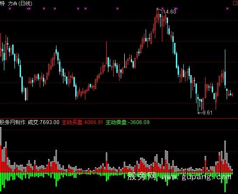Select the 14.60 high price label
The image size is (238, 194).
[170, 12]
